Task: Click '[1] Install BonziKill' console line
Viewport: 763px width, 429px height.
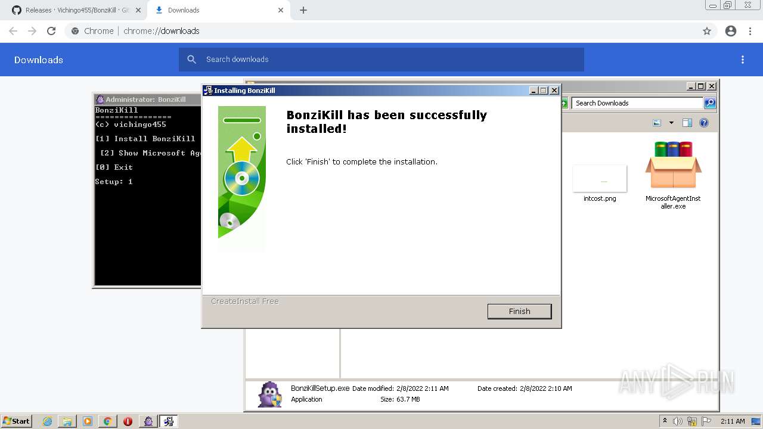Action: 145,139
